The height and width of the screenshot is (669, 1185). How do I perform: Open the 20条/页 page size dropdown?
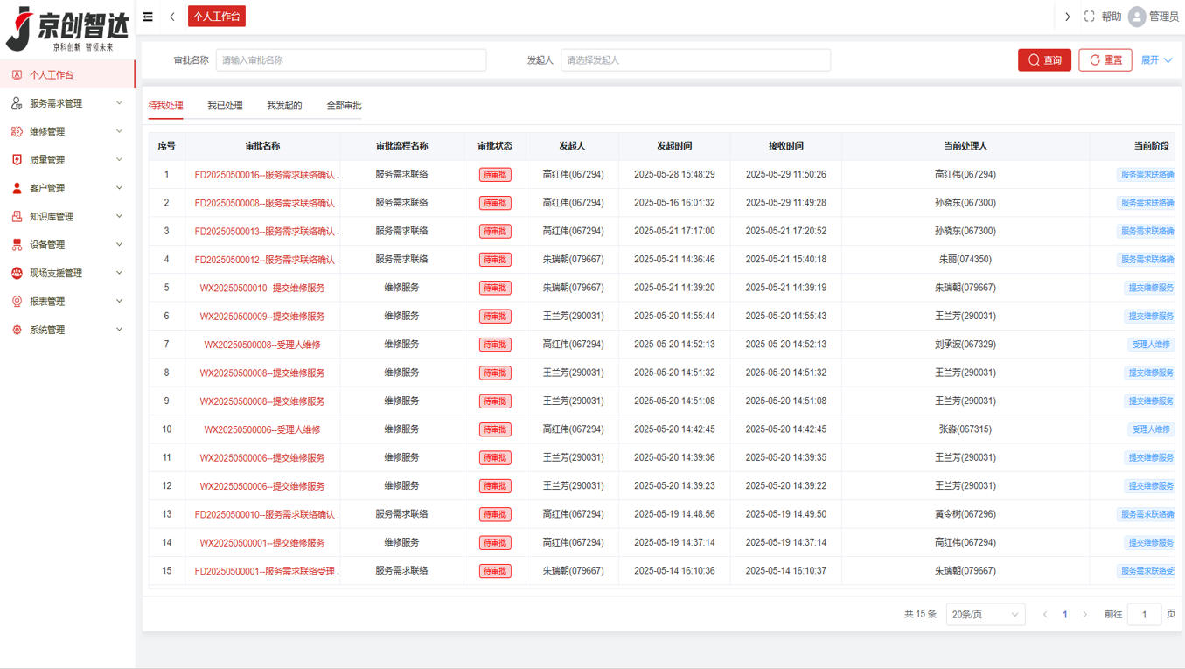click(x=985, y=615)
